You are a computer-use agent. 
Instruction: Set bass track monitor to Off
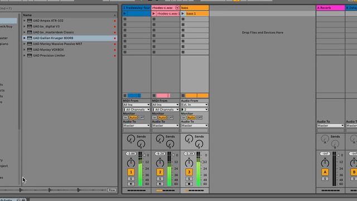point(200,118)
